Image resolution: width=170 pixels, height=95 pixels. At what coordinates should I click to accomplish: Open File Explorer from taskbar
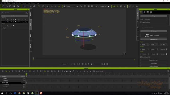pos(24,93)
